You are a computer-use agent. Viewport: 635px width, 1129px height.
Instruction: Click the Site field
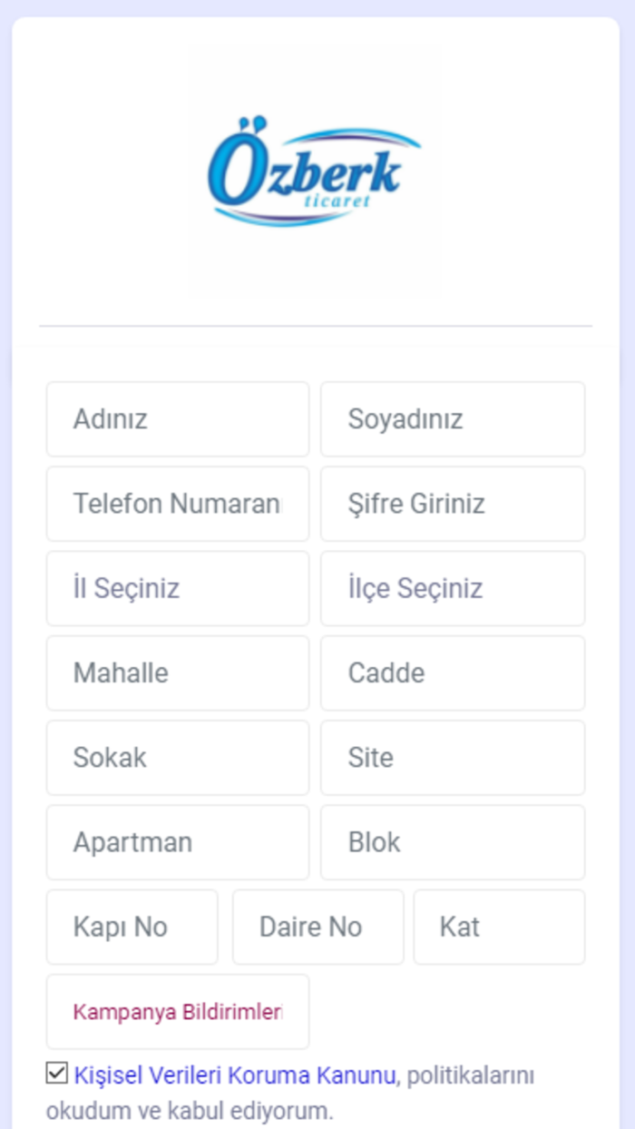(452, 757)
